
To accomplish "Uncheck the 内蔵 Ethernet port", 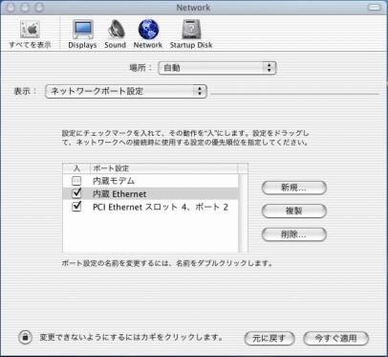I will 76,193.
